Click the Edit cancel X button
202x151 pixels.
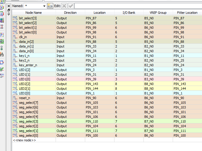tap(64, 6)
